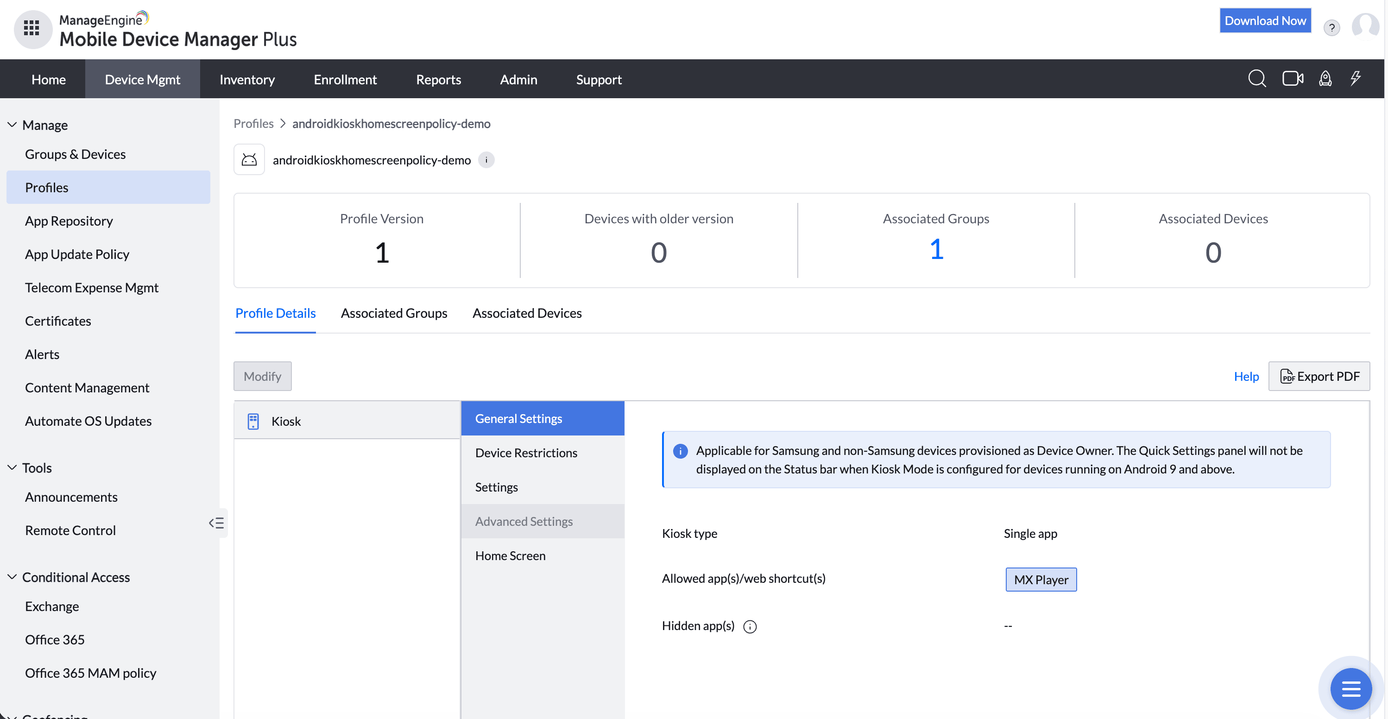Click Hidden app(s) info icon
The image size is (1388, 719).
[x=750, y=626]
